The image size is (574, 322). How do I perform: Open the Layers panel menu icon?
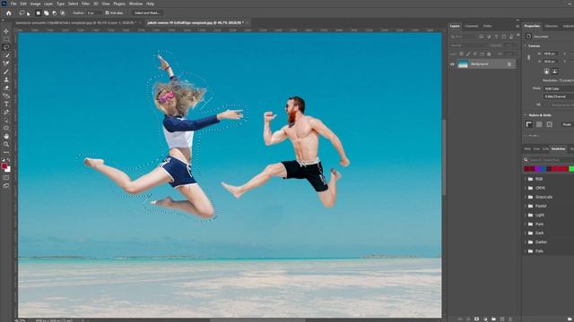(x=517, y=26)
